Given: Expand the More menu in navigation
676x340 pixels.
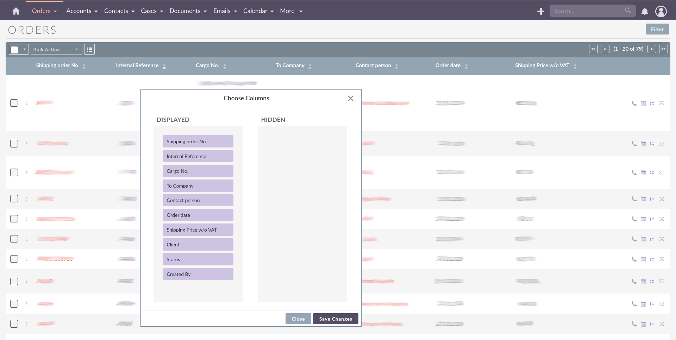Looking at the screenshot, I should [291, 11].
